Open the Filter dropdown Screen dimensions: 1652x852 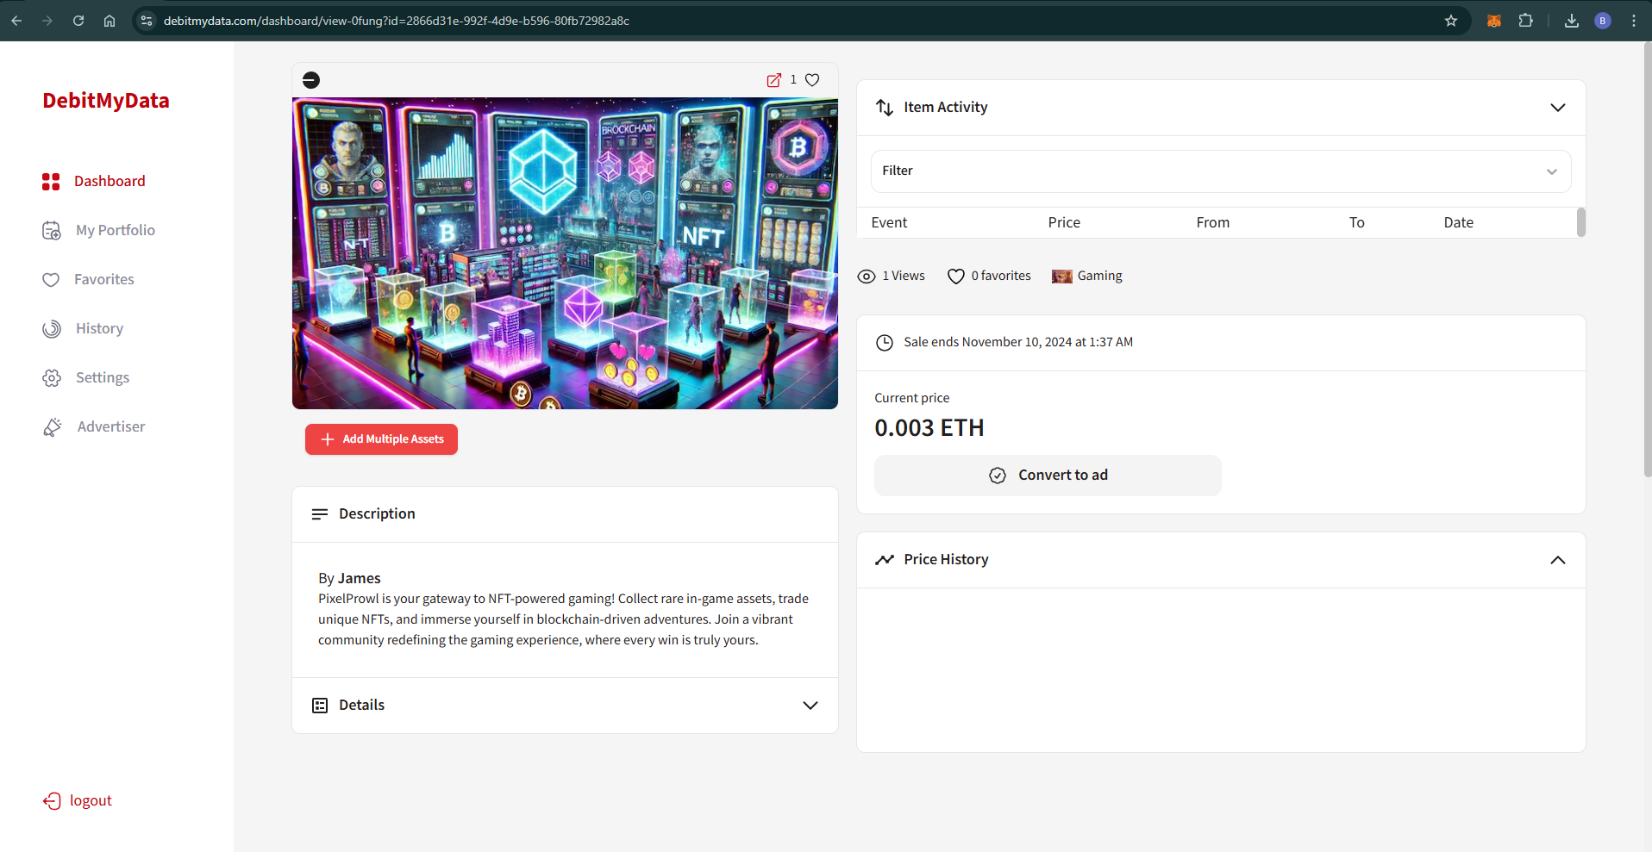[1220, 171]
